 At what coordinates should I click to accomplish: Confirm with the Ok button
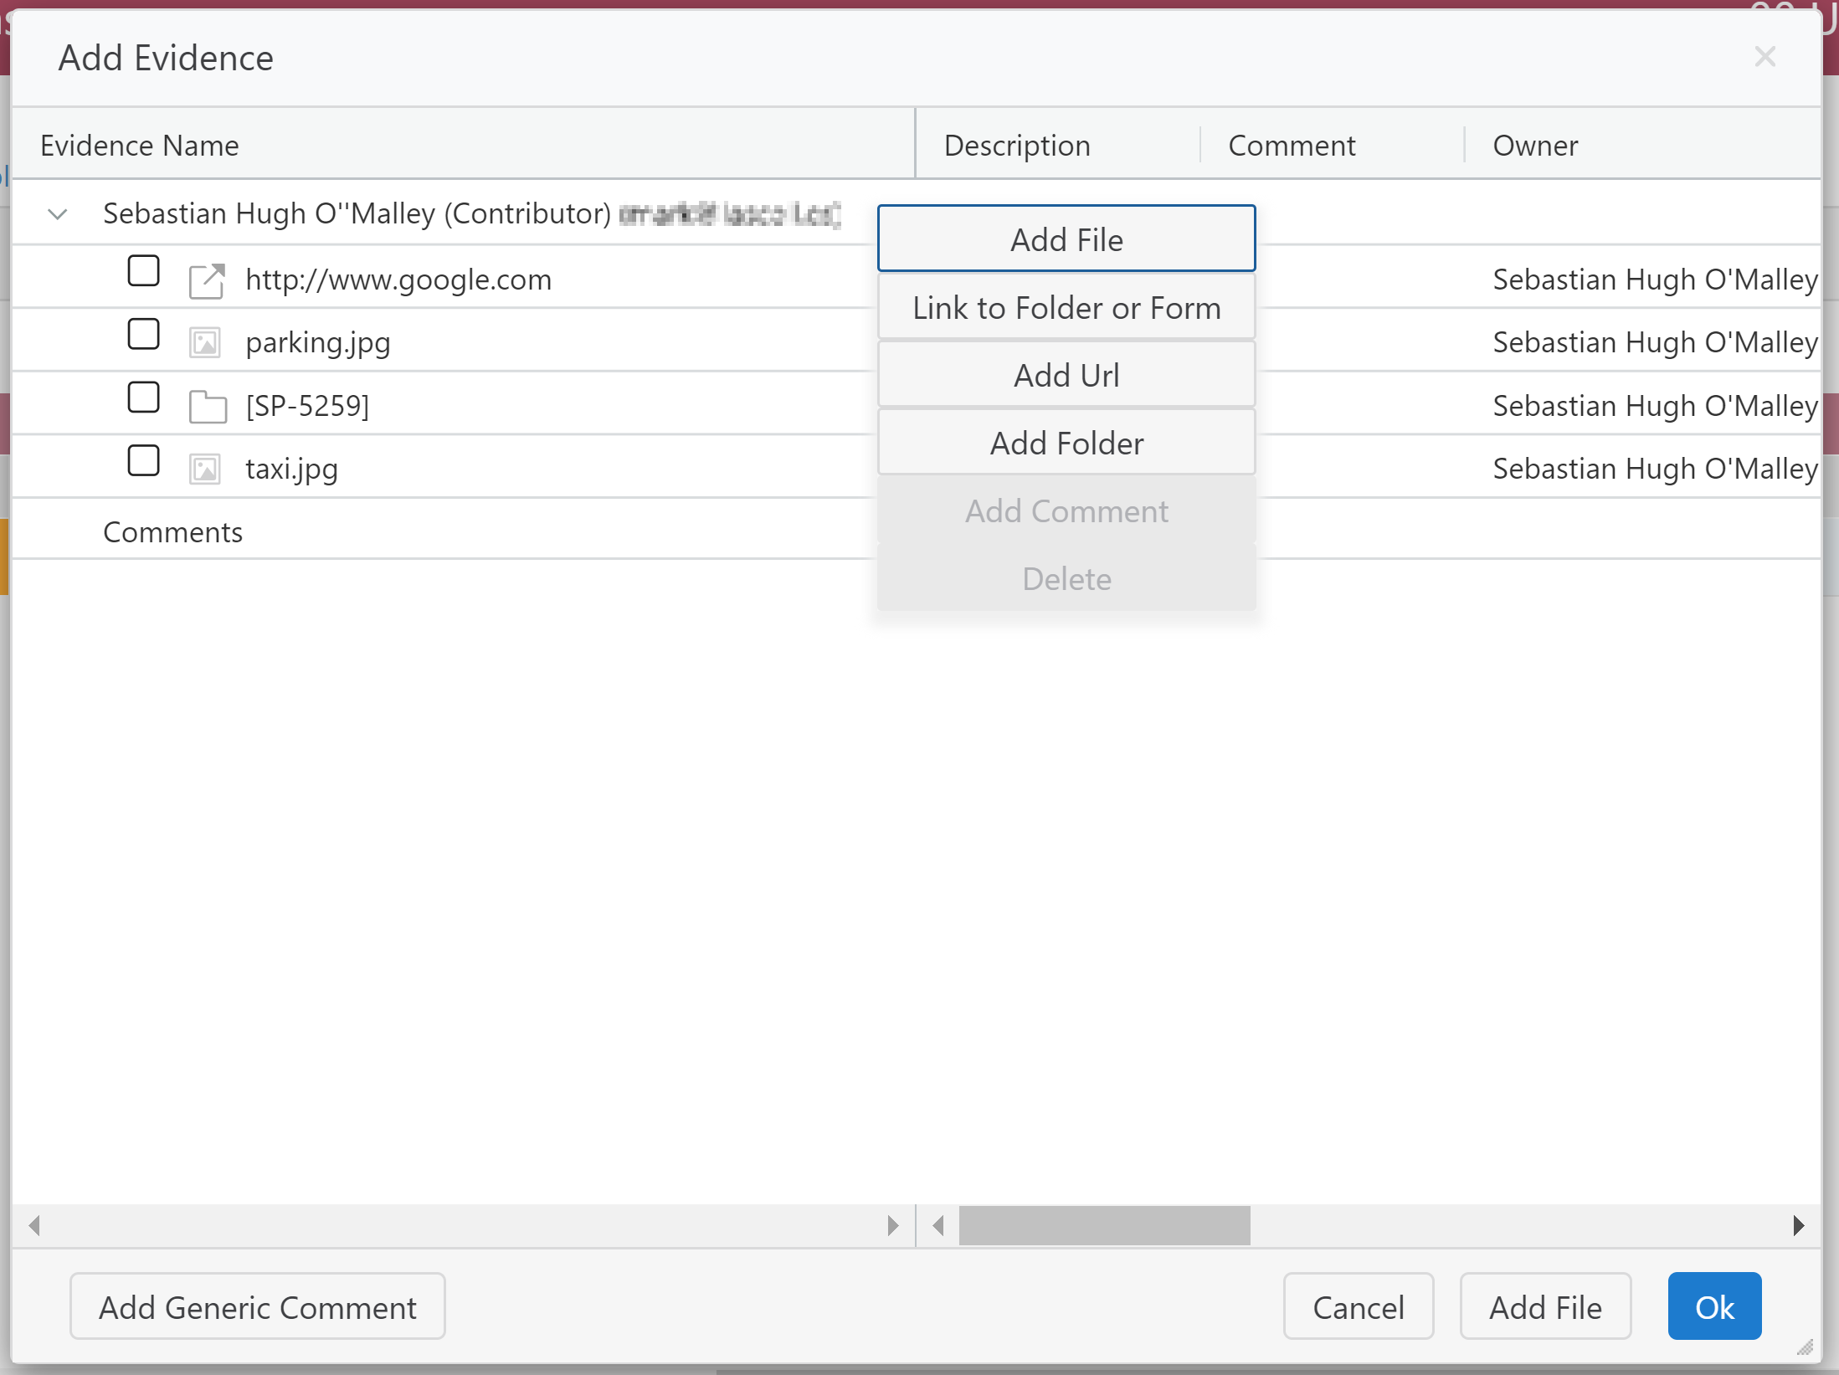(x=1714, y=1307)
